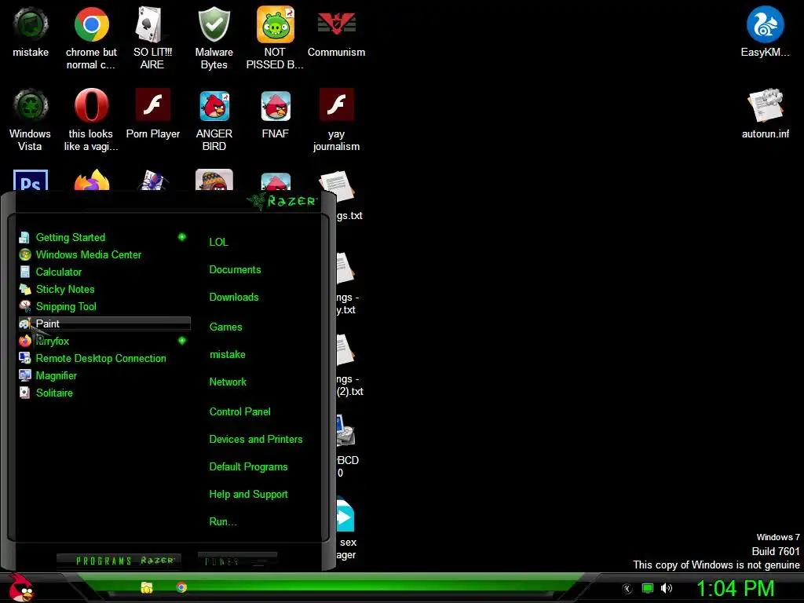Screen dimensions: 804x603
Task: Open the LOL user folder link
Action: click(x=218, y=242)
